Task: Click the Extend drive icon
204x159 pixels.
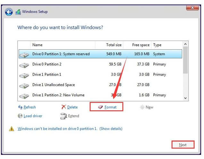Action: 64,116
